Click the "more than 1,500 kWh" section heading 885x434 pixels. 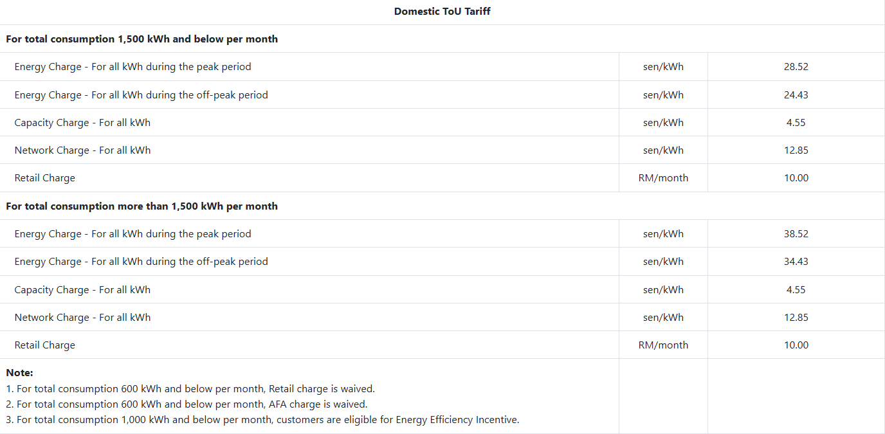[x=141, y=206]
